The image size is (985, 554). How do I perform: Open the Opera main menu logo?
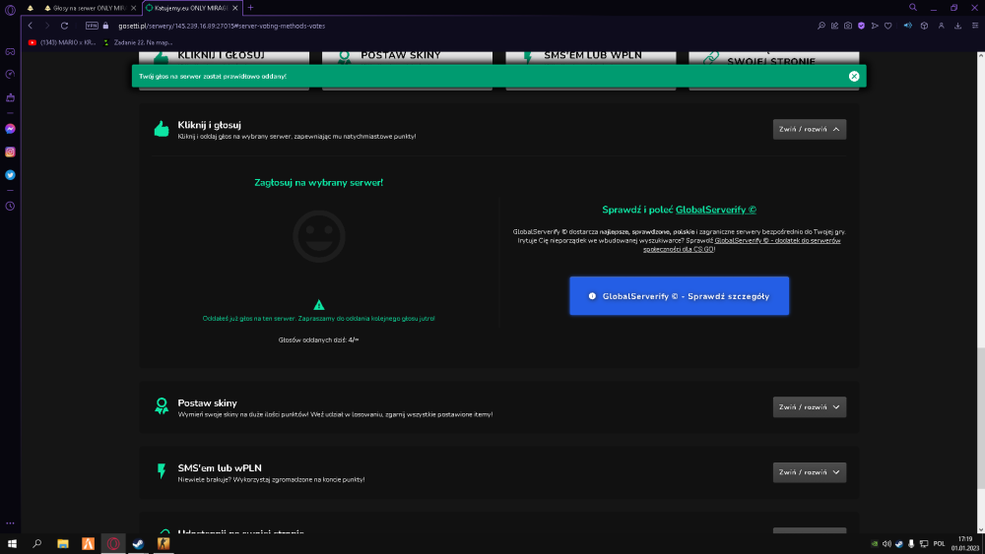(x=10, y=10)
